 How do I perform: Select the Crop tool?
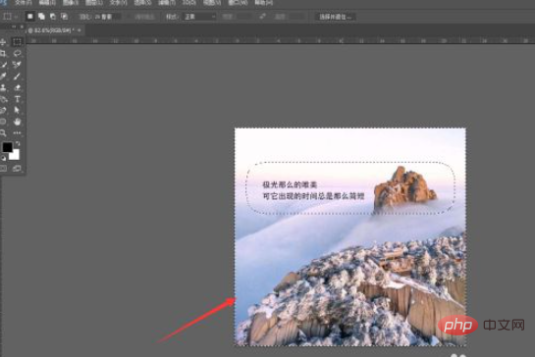tap(3, 54)
